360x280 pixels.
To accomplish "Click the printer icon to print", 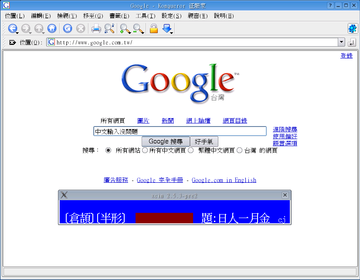I will (x=96, y=29).
